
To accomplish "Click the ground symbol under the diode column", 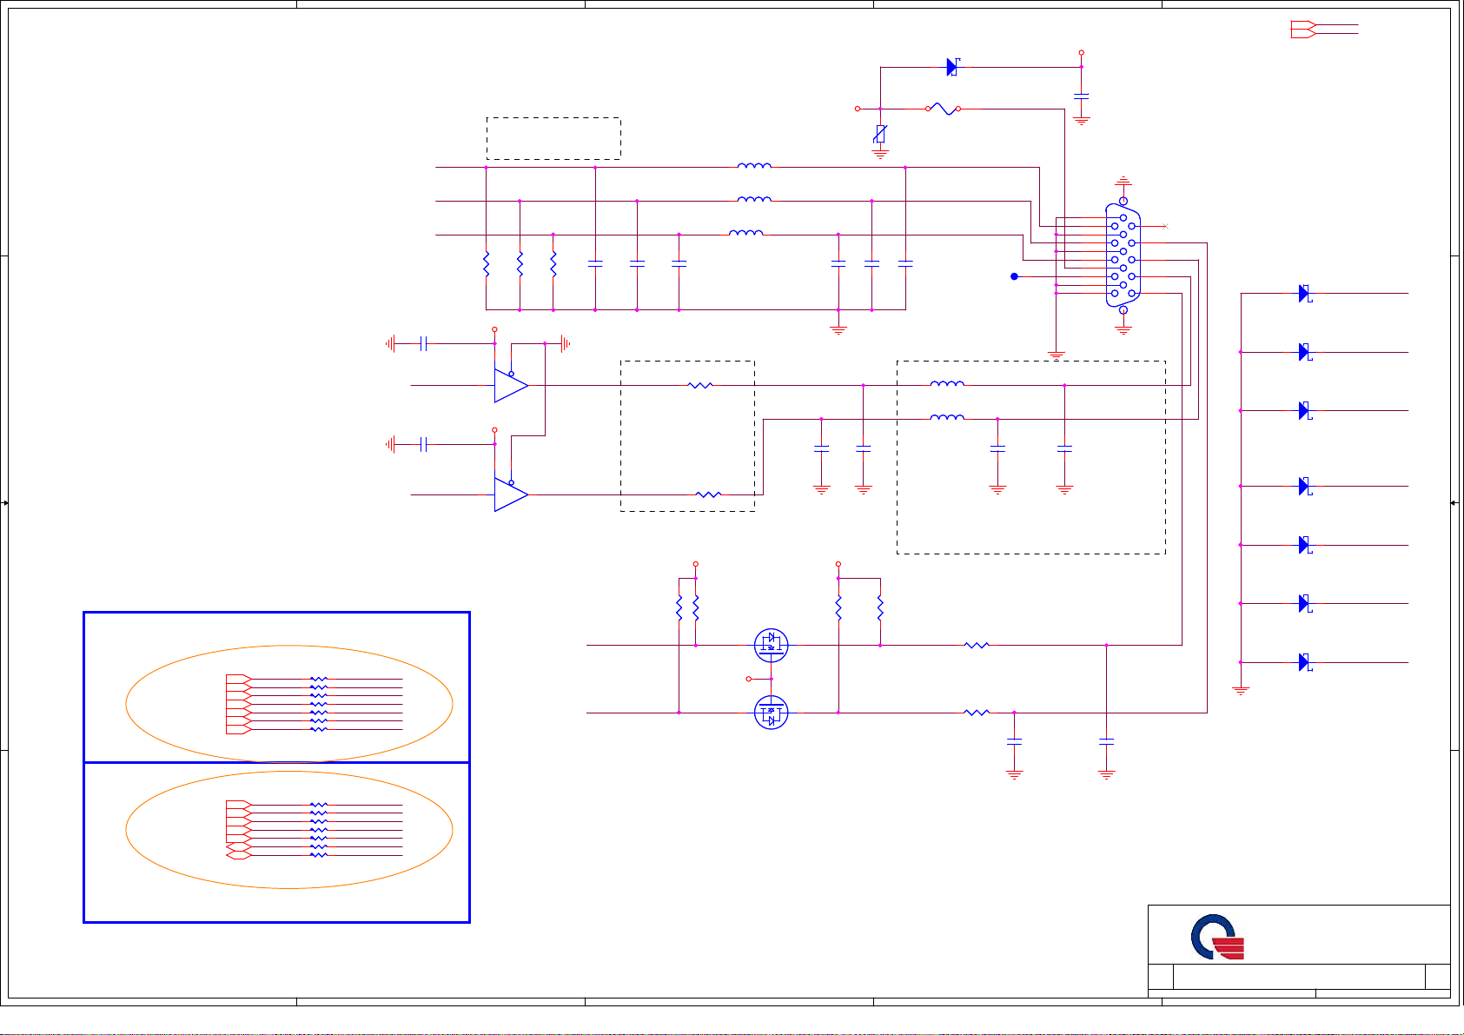I will (x=1241, y=690).
